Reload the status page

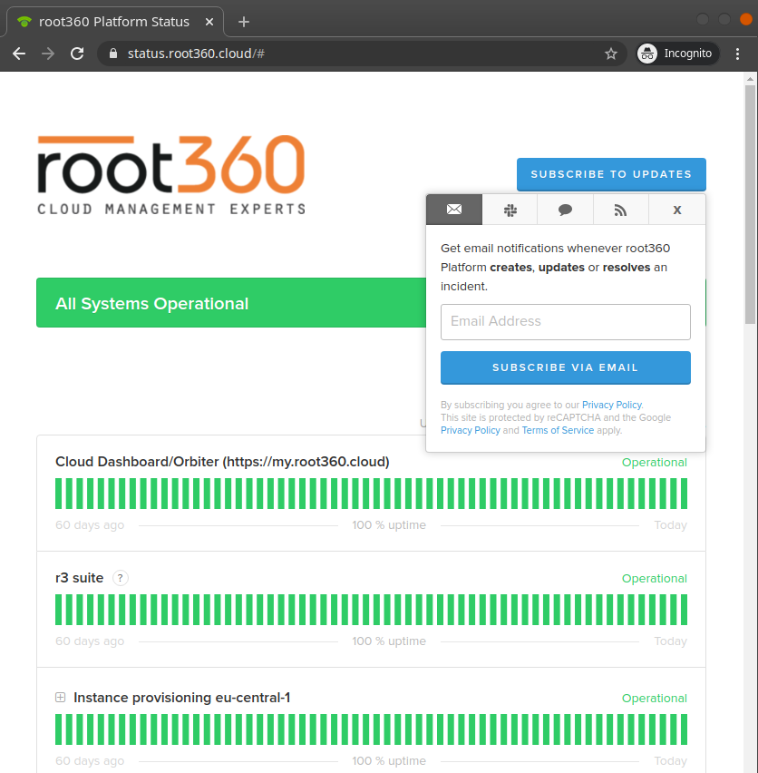tap(77, 54)
